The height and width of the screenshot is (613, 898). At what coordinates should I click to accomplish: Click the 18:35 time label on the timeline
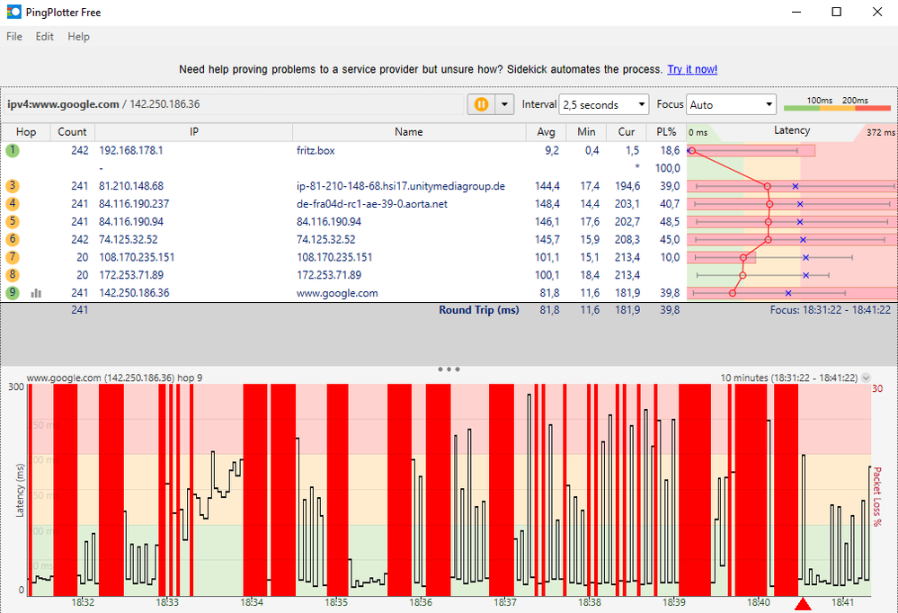coord(336,602)
